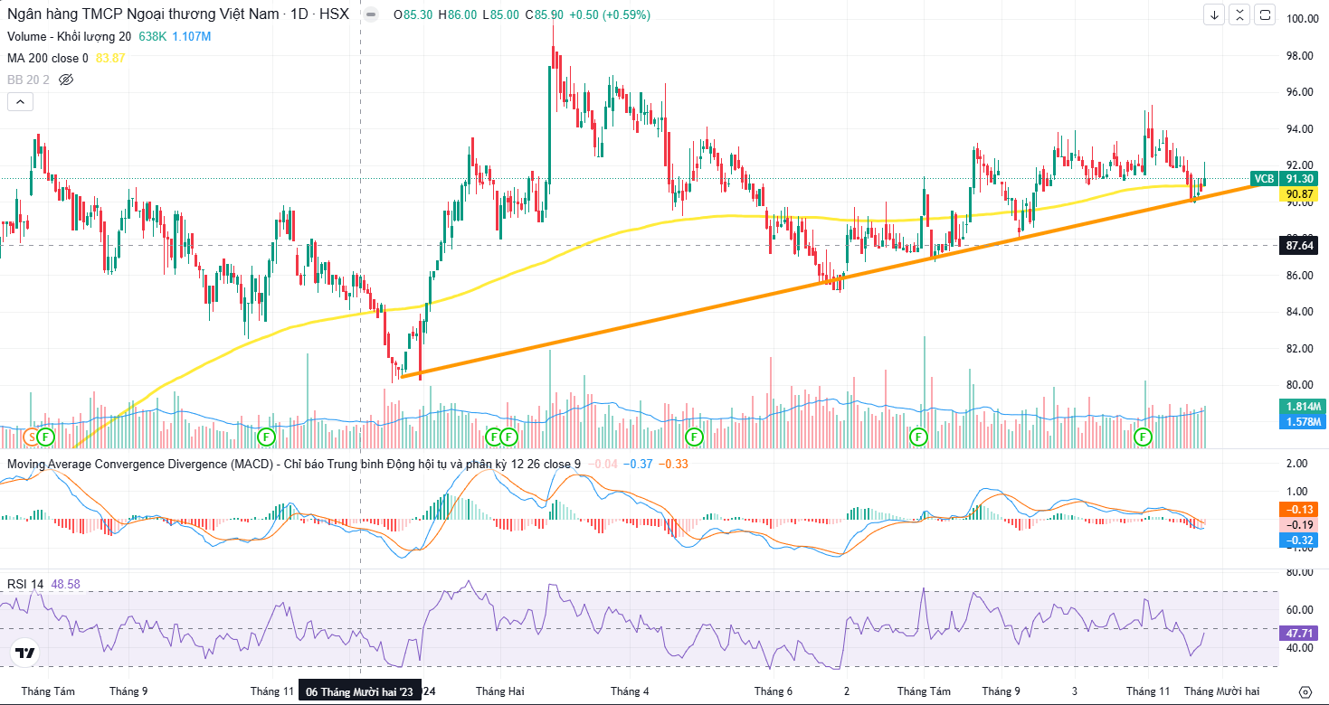Click the yellow 83.87 MA legend value
1329x705 pixels.
(110, 58)
